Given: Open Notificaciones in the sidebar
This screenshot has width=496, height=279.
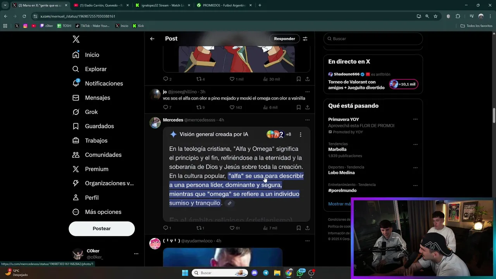Looking at the screenshot, I should point(98,83).
